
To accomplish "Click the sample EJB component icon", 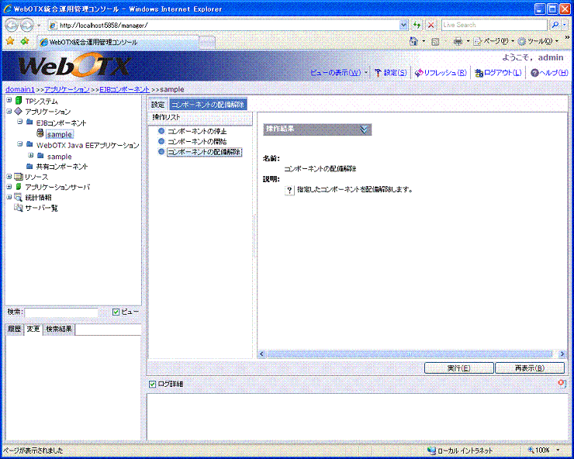I will [40, 134].
